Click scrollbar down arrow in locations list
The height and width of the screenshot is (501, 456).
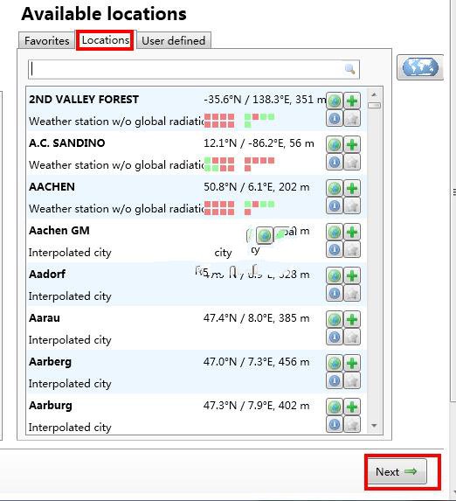point(374,425)
